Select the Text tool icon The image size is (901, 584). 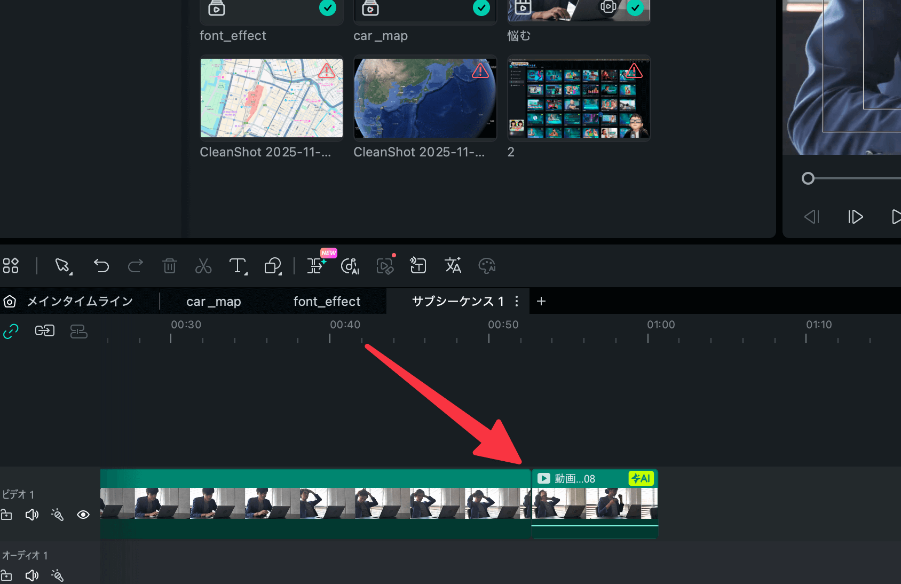click(x=237, y=265)
